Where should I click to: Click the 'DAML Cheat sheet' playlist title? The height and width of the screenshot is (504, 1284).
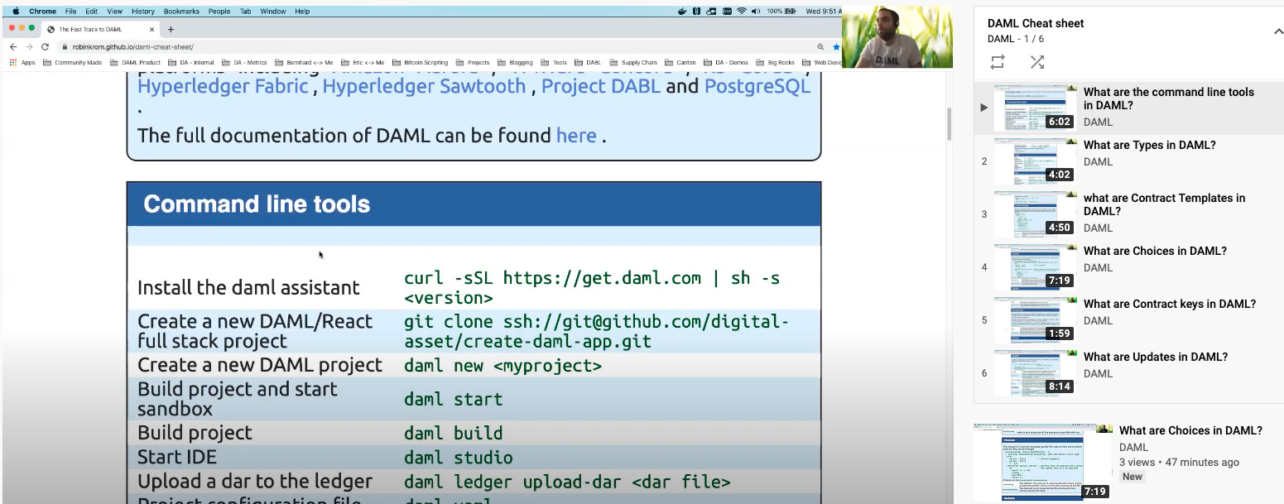tap(1036, 23)
